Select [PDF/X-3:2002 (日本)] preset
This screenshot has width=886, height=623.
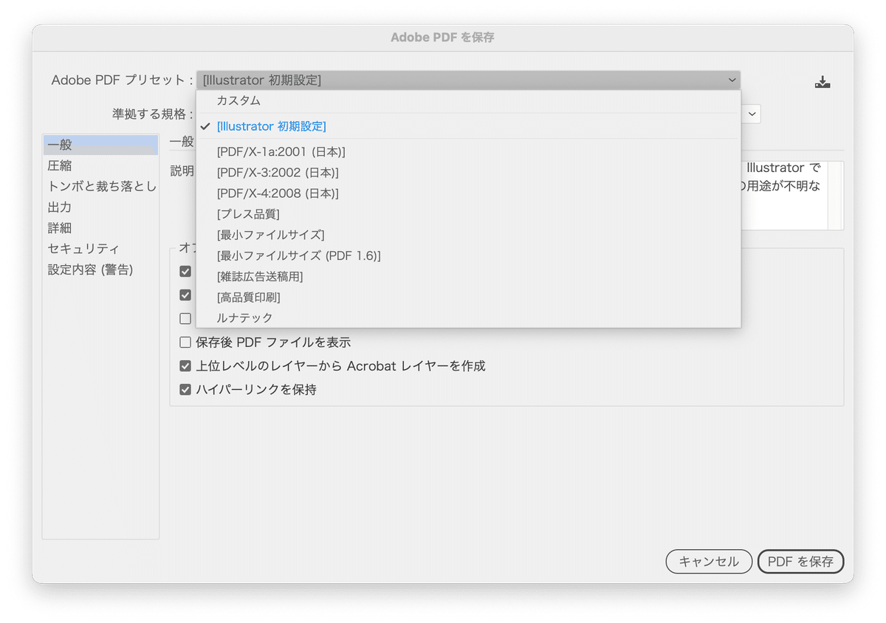[468, 173]
